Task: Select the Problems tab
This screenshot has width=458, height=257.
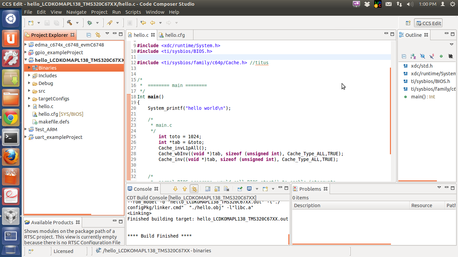Action: point(310,189)
